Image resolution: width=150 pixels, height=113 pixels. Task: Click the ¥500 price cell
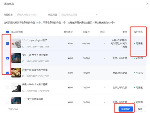70,88
